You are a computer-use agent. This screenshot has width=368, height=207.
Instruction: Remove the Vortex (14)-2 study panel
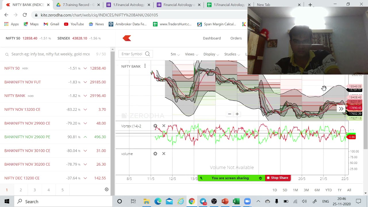(164, 126)
